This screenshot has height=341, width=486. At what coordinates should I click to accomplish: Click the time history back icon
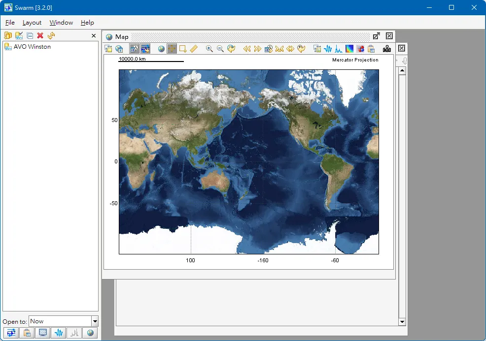pos(301,49)
